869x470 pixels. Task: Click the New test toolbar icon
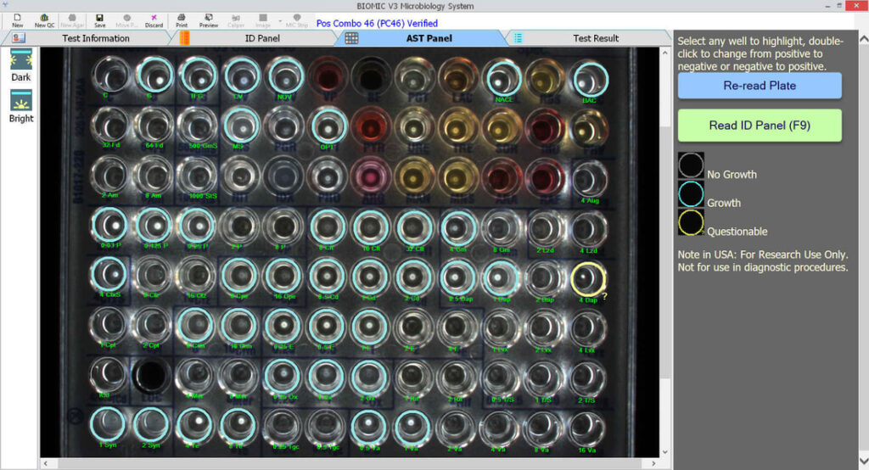(17, 20)
